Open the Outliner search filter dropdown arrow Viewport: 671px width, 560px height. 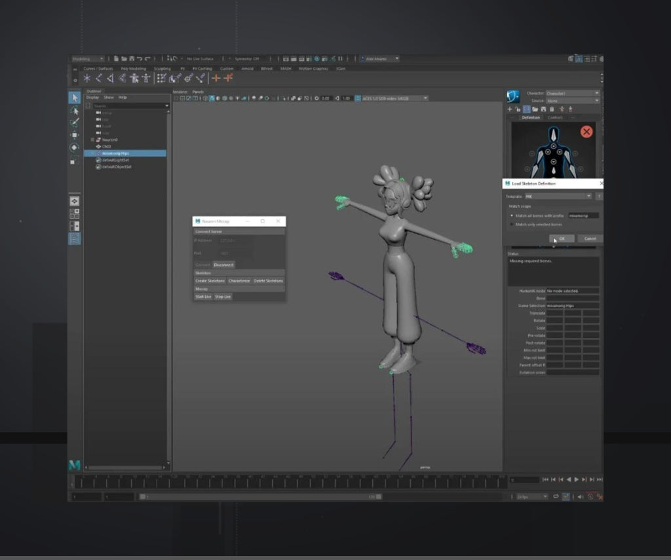pyautogui.click(x=167, y=105)
